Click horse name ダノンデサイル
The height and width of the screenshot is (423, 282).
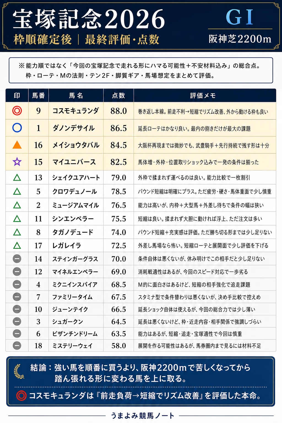(x=74, y=128)
